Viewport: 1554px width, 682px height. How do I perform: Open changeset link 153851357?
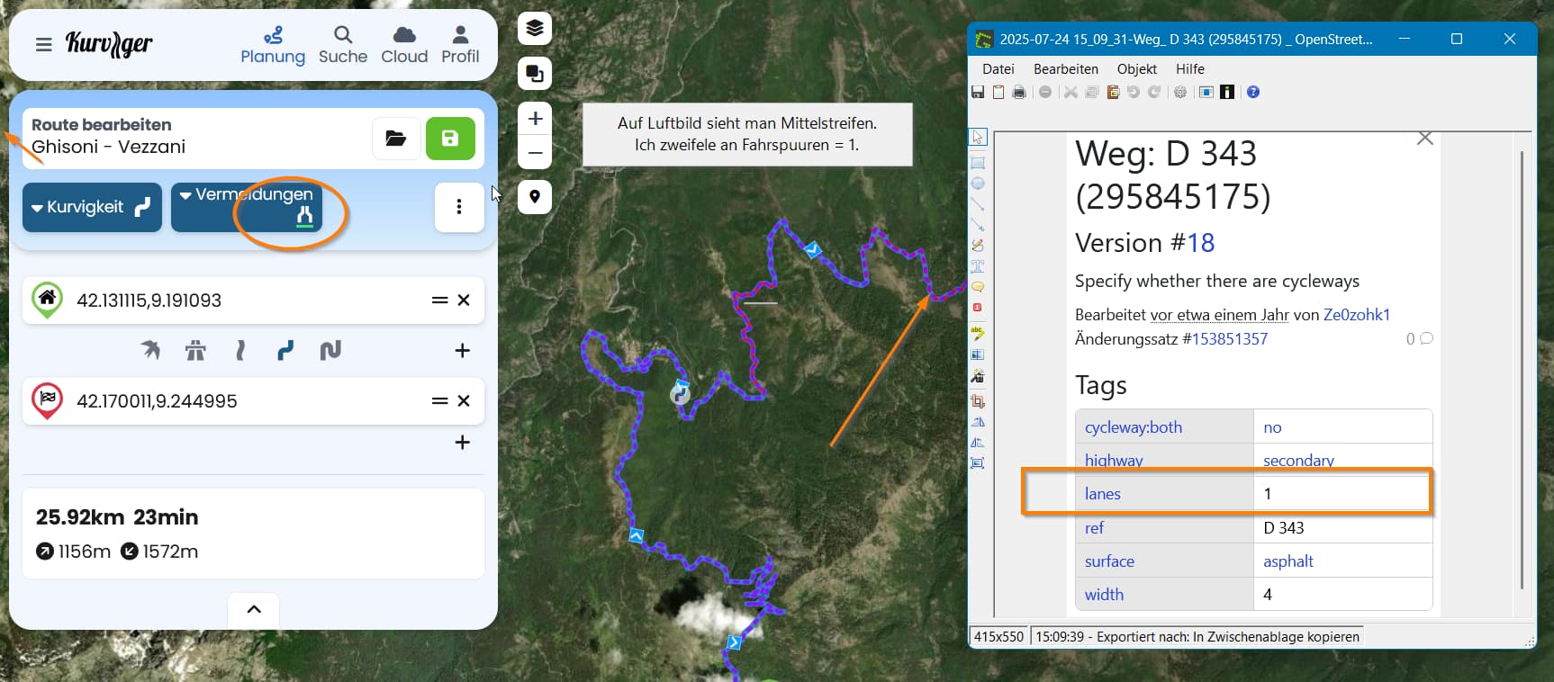click(x=1229, y=339)
